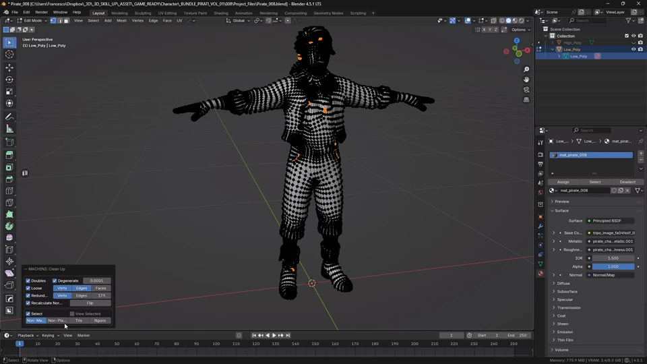The image size is (647, 364).
Task: Switch to vertex select mode
Action: pyautogui.click(x=53, y=21)
